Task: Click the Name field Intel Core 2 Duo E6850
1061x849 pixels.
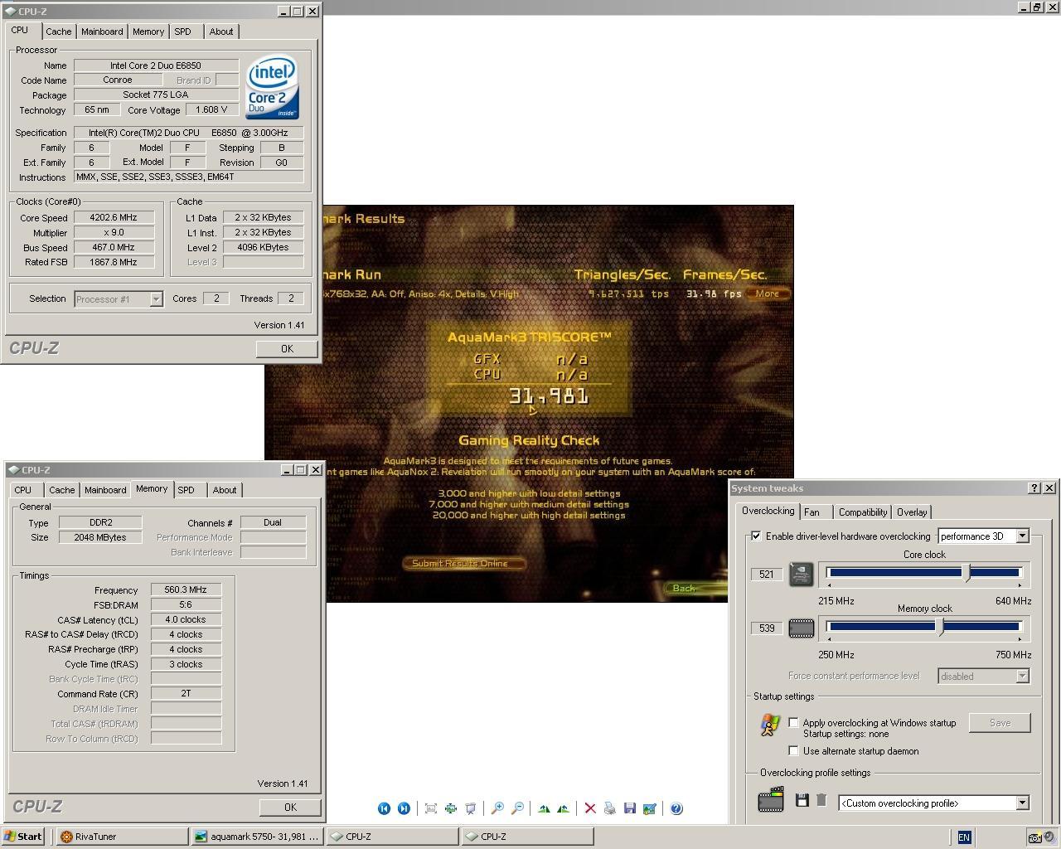Action: (x=156, y=65)
